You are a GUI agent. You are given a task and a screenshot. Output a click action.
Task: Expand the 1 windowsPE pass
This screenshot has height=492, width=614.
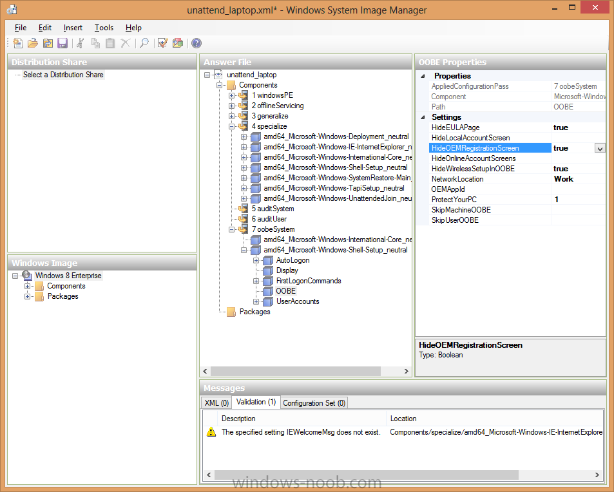pyautogui.click(x=231, y=95)
